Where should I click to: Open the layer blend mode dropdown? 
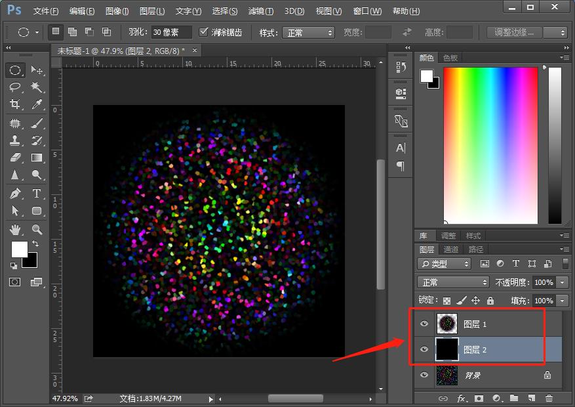click(x=454, y=282)
